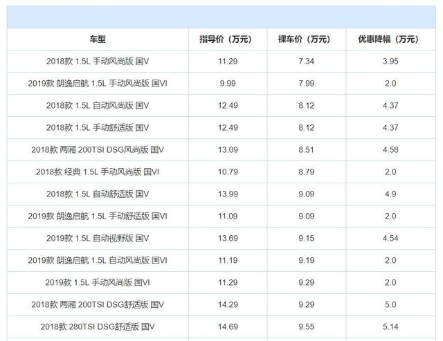
Task: Click 9.29 in the 14.29 row
Action: click(x=307, y=305)
